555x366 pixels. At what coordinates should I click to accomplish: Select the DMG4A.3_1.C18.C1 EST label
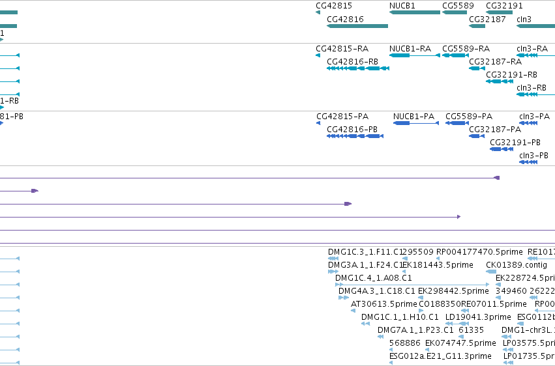[376, 291]
